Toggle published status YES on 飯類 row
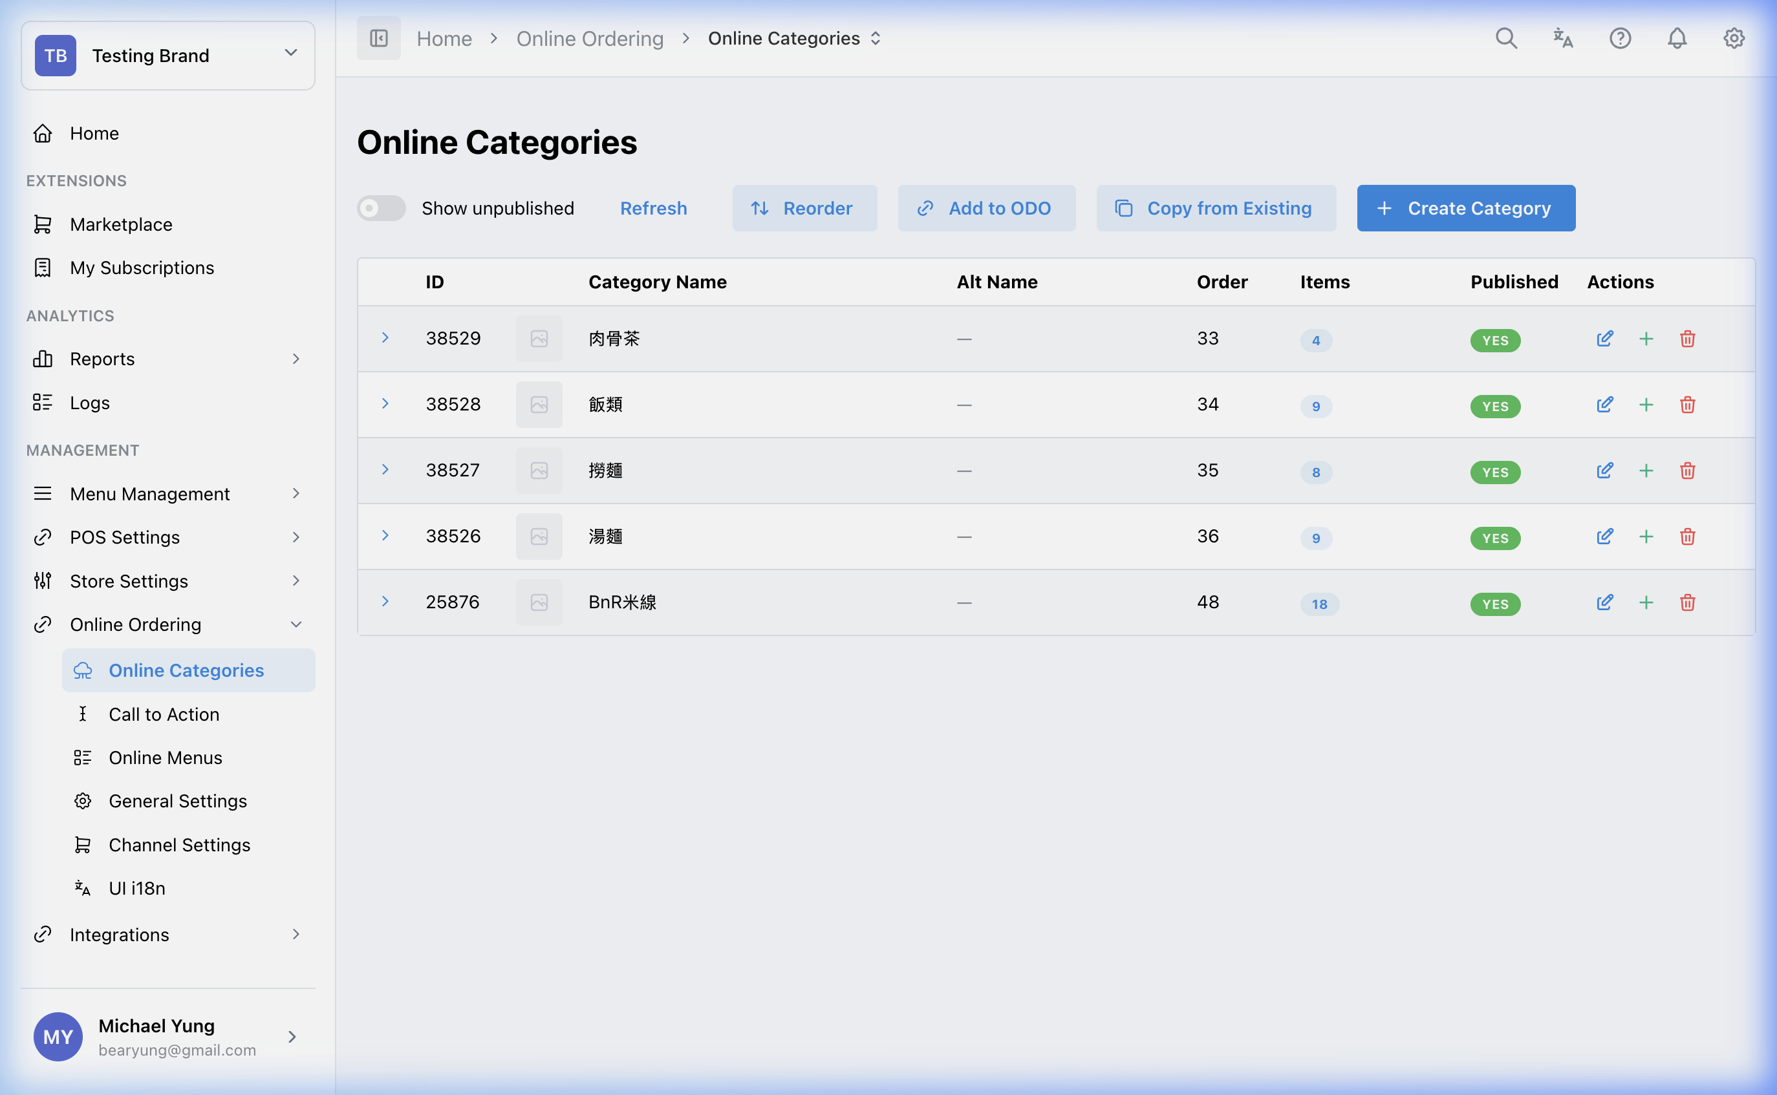 pyautogui.click(x=1495, y=407)
